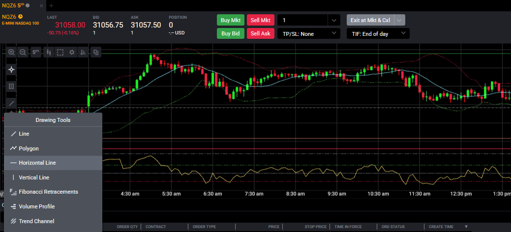Toggle the drawing tools line button
Image resolution: width=511 pixels, height=232 pixels.
pyautogui.click(x=11, y=104)
